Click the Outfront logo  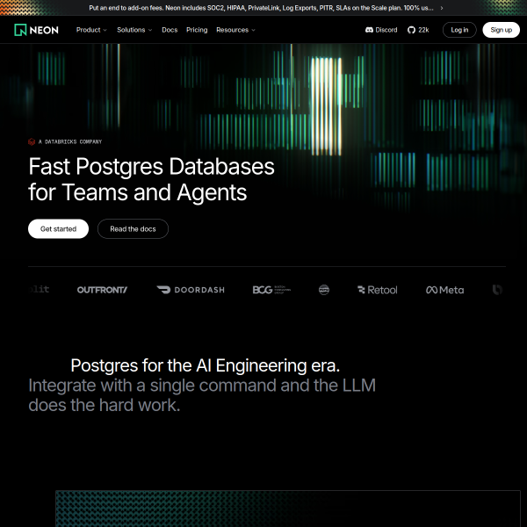(x=102, y=290)
